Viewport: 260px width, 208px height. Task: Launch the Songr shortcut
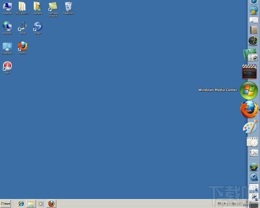pyautogui.click(x=23, y=28)
